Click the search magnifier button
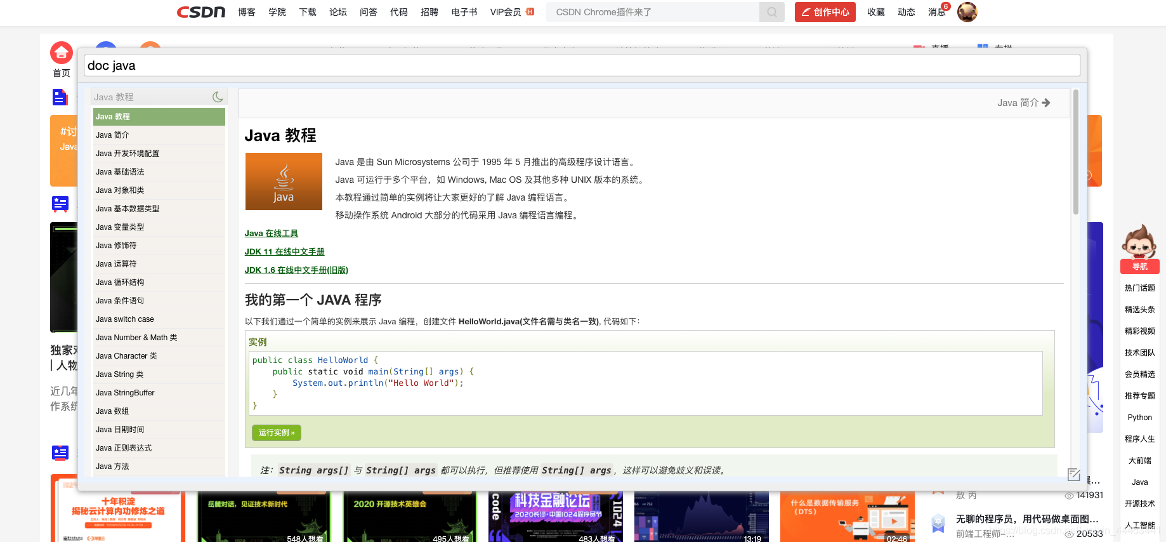1166x542 pixels. click(771, 12)
